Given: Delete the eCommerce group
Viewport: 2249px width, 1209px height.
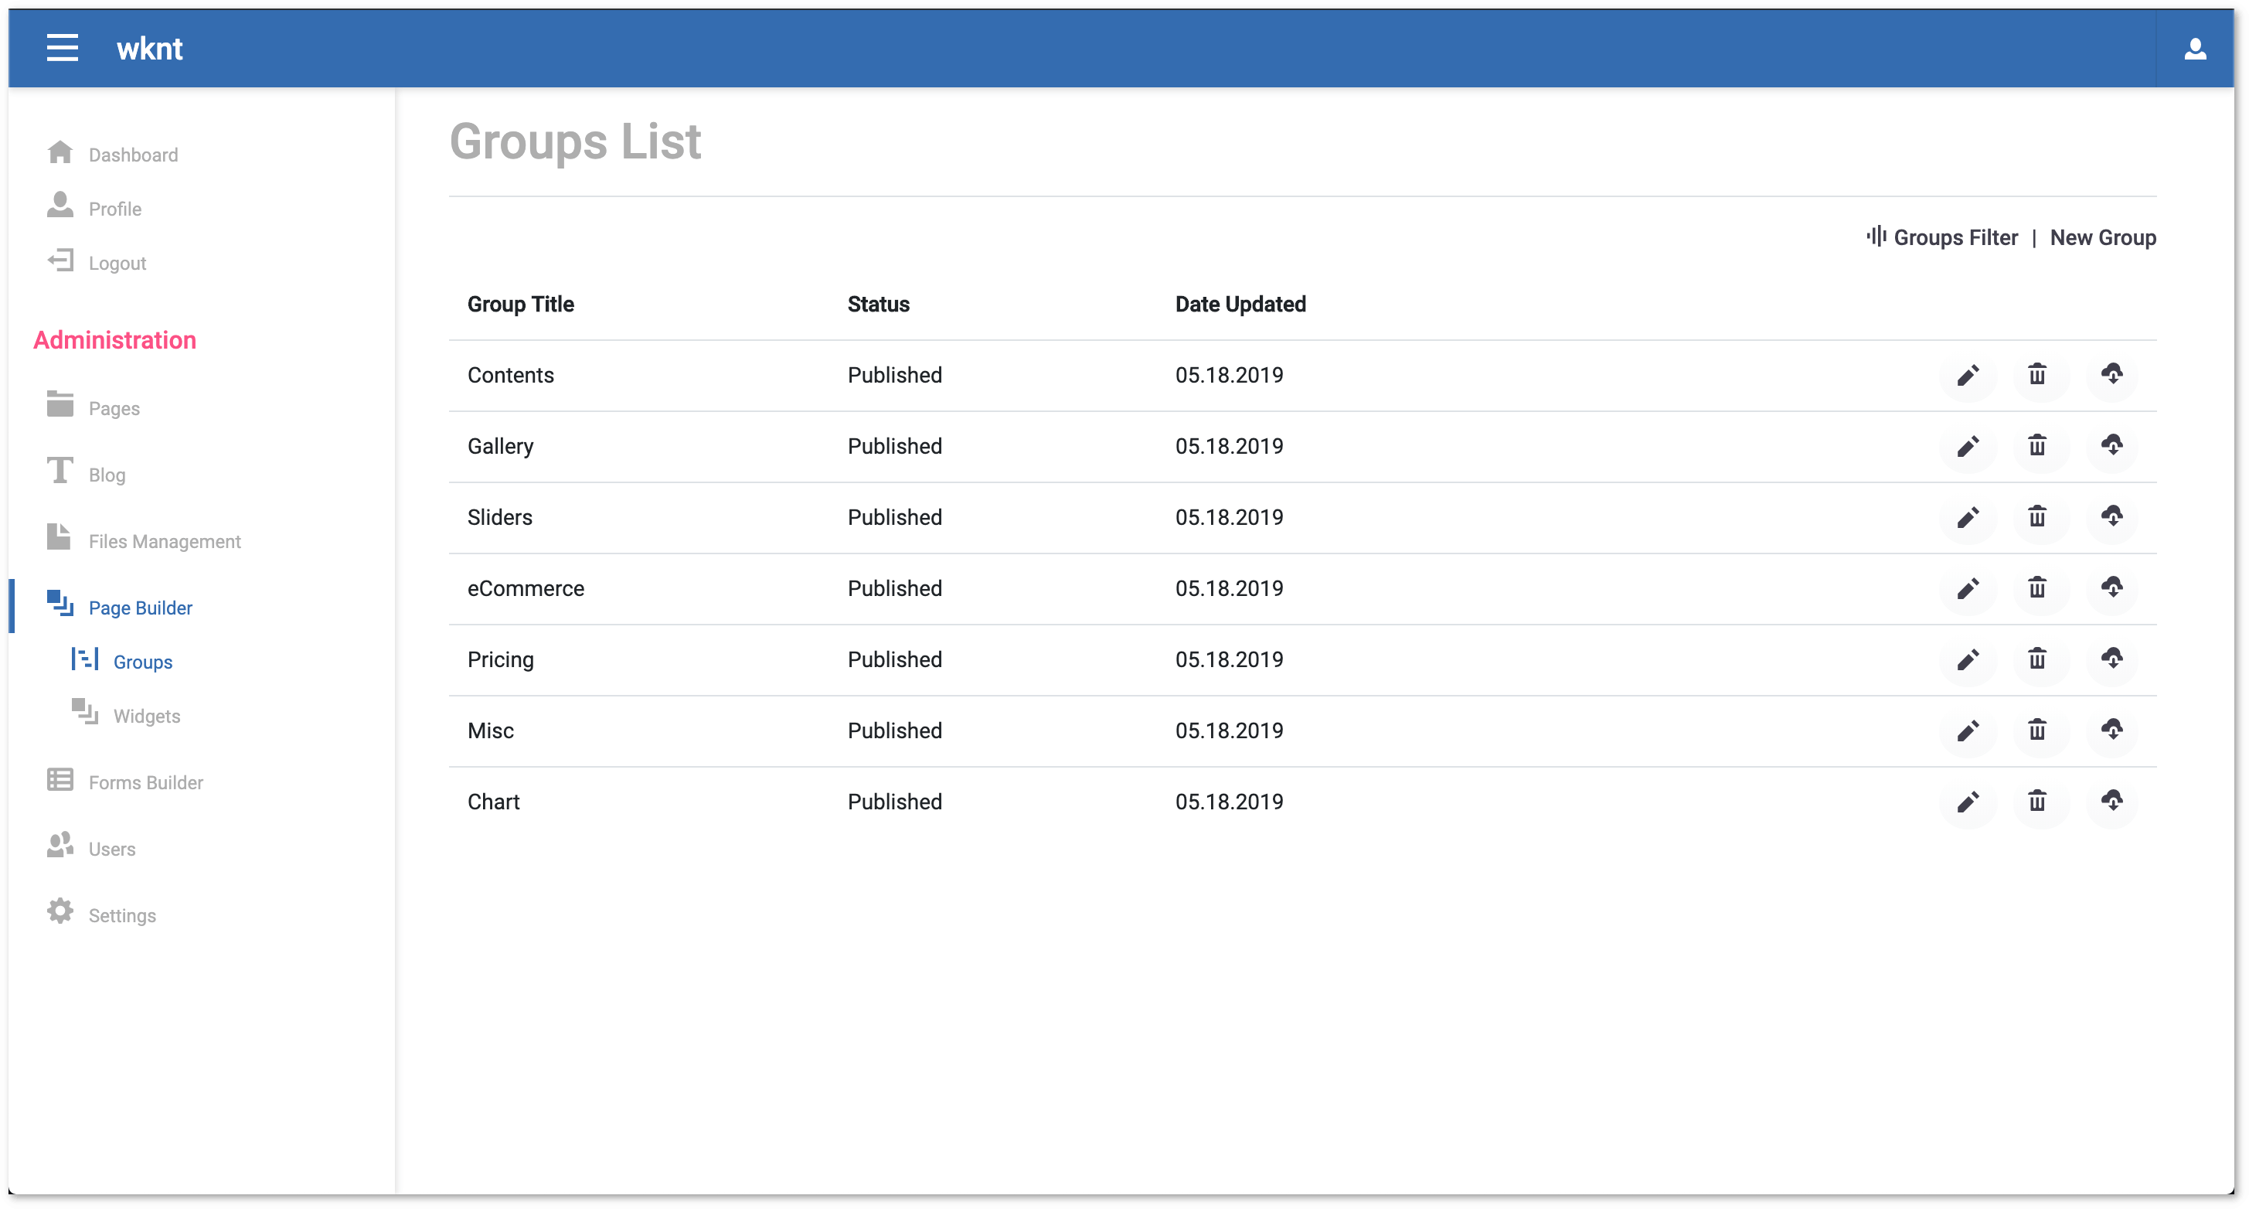Looking at the screenshot, I should pyautogui.click(x=2036, y=588).
